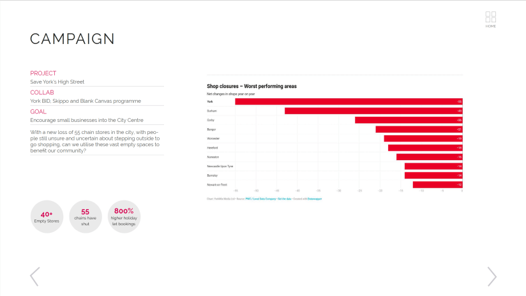526x296 pixels.
Task: Click the COLLAB heading
Action: (x=42, y=93)
